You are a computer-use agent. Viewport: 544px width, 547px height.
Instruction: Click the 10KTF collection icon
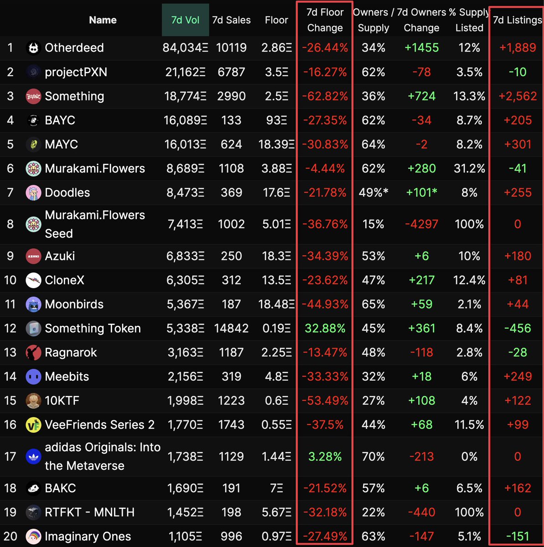(x=33, y=401)
